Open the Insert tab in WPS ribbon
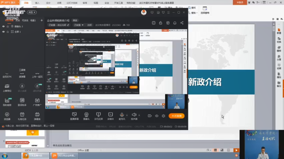The width and height of the screenshot is (284, 159). pos(37,3)
